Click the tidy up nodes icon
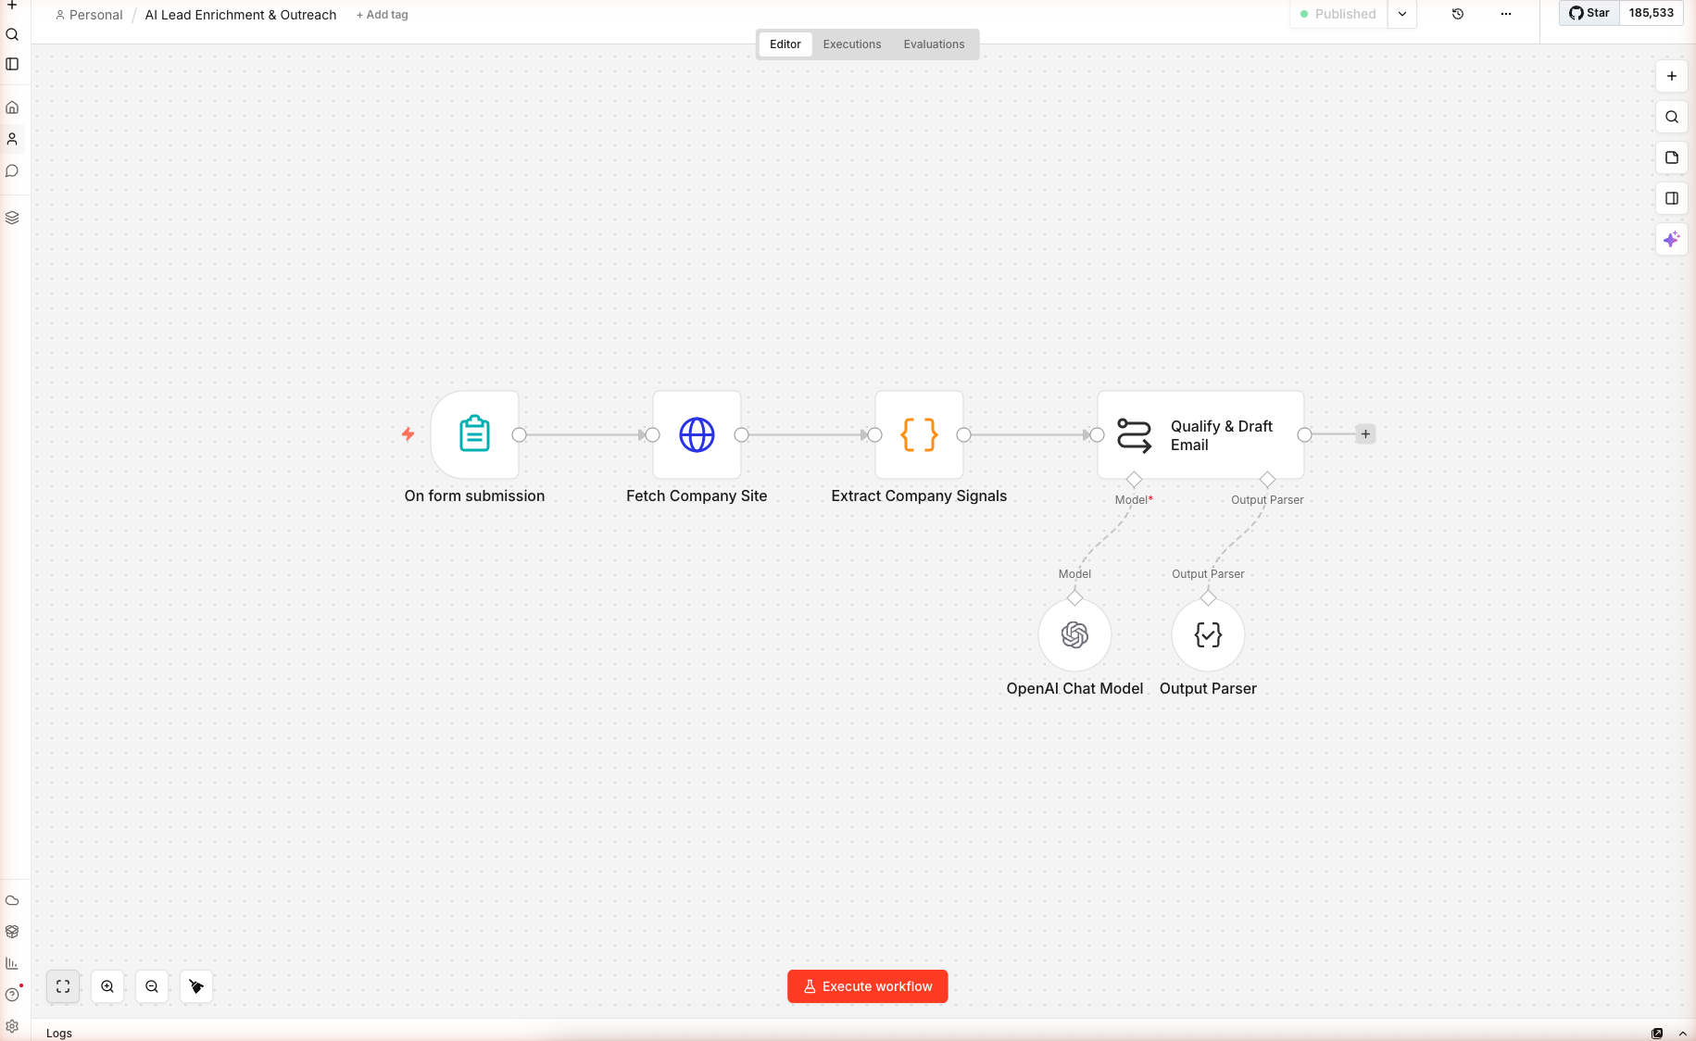 pyautogui.click(x=196, y=987)
